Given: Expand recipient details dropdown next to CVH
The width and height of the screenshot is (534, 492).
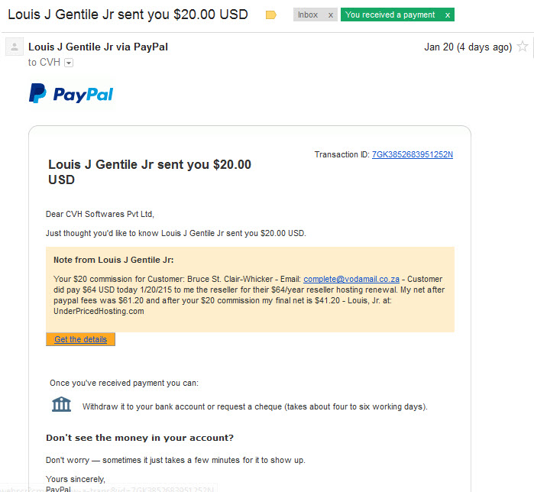Looking at the screenshot, I should [x=69, y=63].
